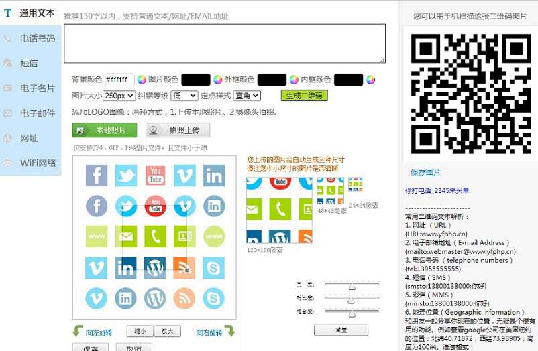This screenshot has height=351, width=538.
Task: Click the square WordPress icon
Action: [156, 268]
